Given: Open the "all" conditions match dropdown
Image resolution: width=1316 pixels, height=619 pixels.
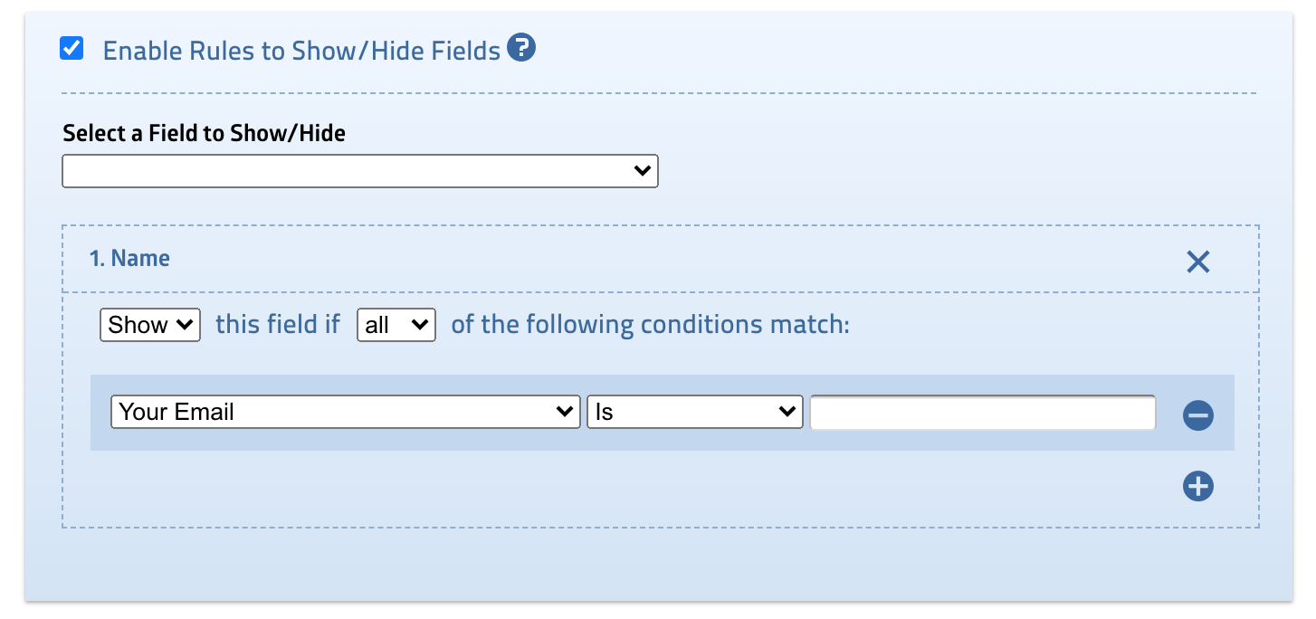Looking at the screenshot, I should pos(396,325).
